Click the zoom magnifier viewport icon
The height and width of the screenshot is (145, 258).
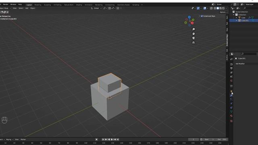[193, 29]
